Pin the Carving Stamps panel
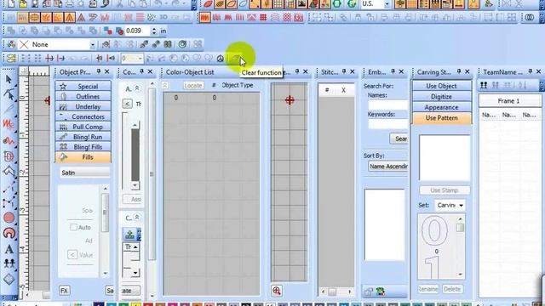 tap(459, 71)
